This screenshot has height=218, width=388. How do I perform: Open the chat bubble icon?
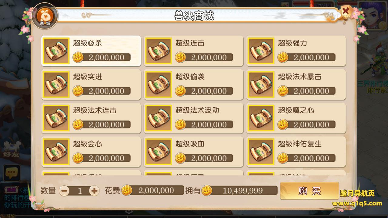(12, 173)
